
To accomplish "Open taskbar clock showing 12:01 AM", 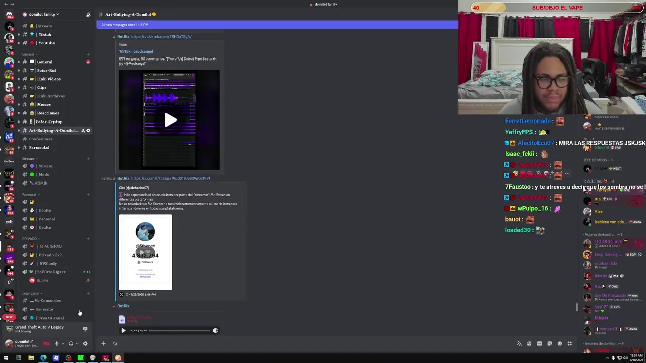I will click(x=636, y=358).
